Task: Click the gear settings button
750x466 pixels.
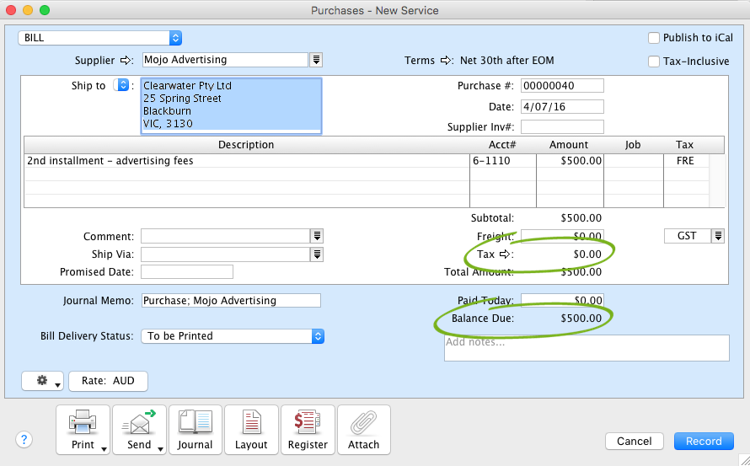Action: 43,381
